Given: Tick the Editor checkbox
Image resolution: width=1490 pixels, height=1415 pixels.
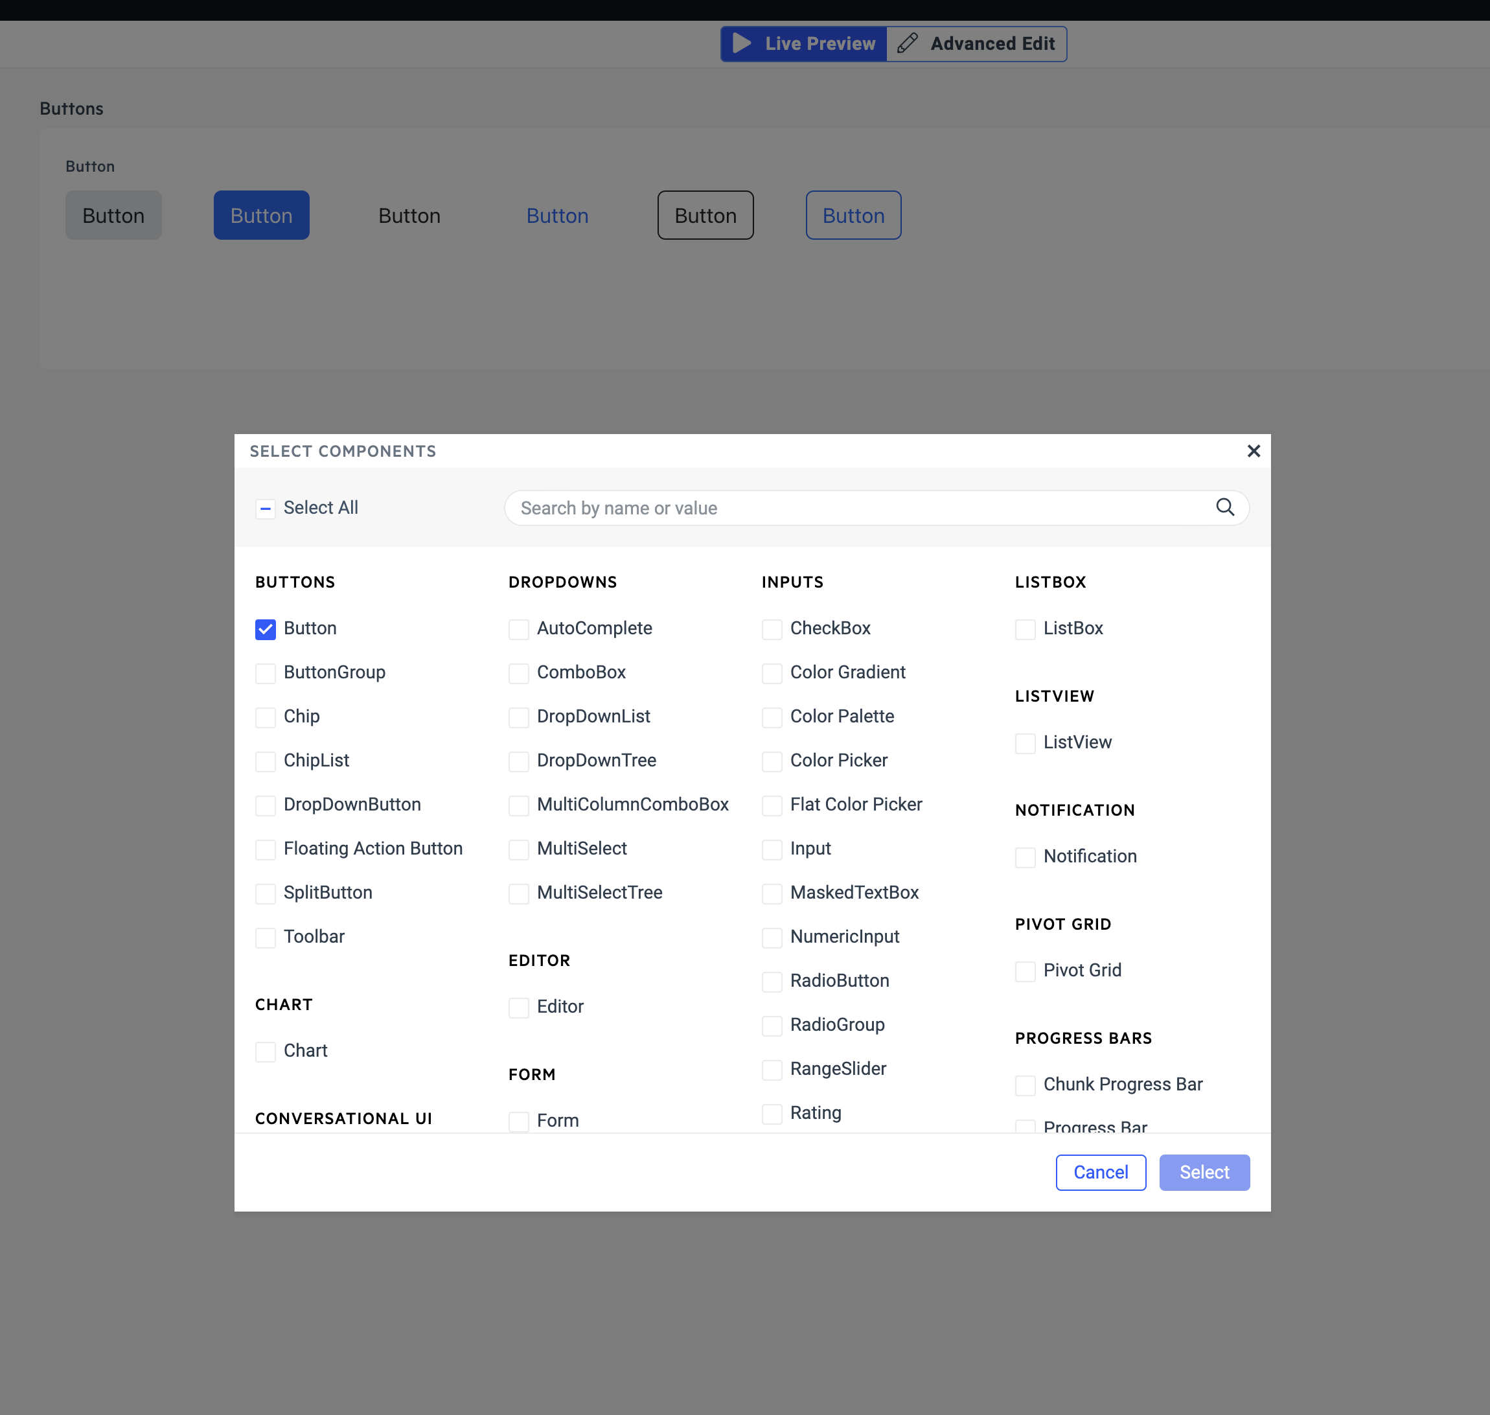Looking at the screenshot, I should [x=519, y=1007].
